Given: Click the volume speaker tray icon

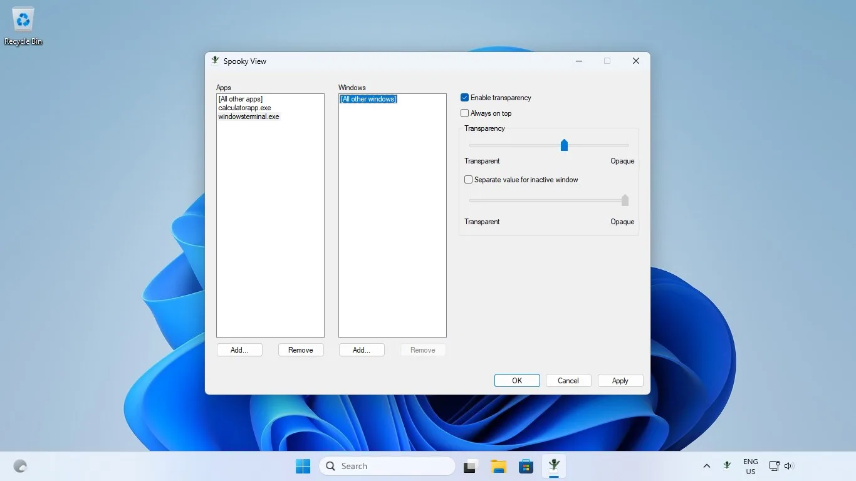Looking at the screenshot, I should point(789,466).
